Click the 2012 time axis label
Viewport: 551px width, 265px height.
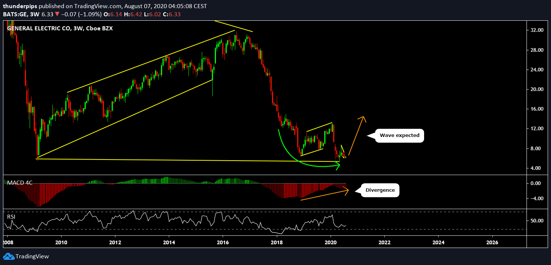[115, 243]
